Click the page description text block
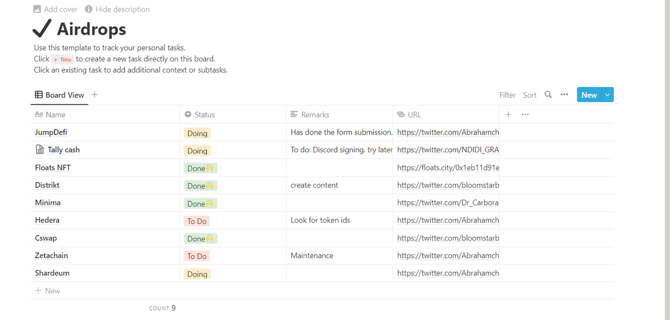This screenshot has height=320, width=670. point(131,59)
